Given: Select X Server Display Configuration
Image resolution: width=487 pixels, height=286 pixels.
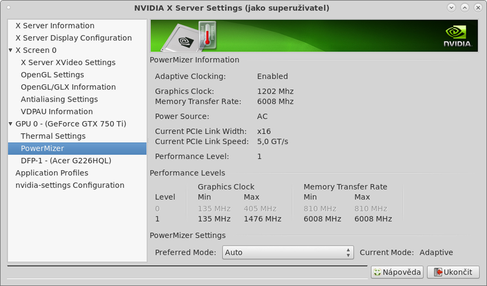Looking at the screenshot, I should [x=74, y=38].
